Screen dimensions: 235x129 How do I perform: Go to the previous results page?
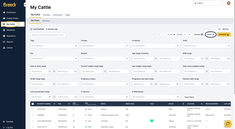pos(163,34)
